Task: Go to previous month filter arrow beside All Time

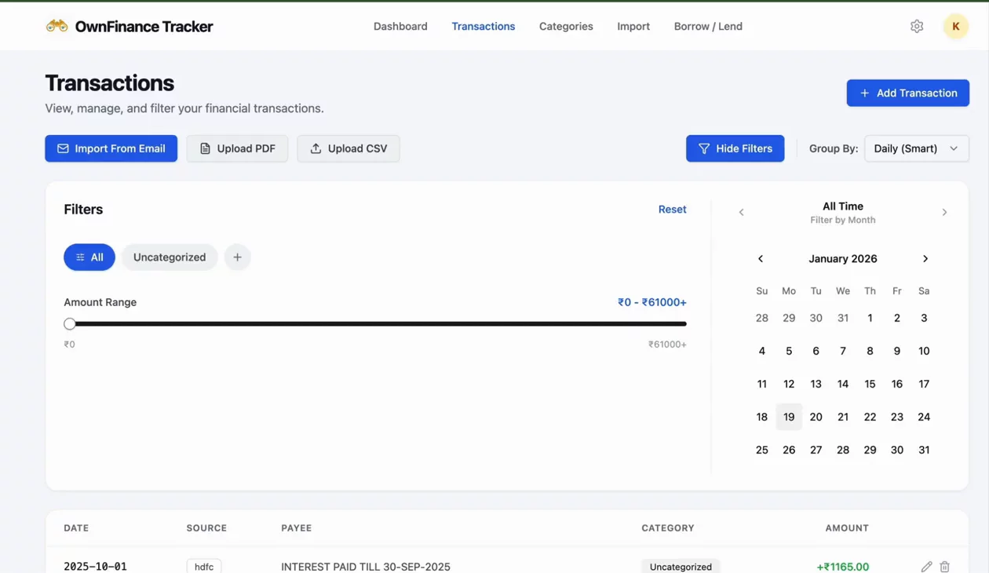Action: [741, 212]
